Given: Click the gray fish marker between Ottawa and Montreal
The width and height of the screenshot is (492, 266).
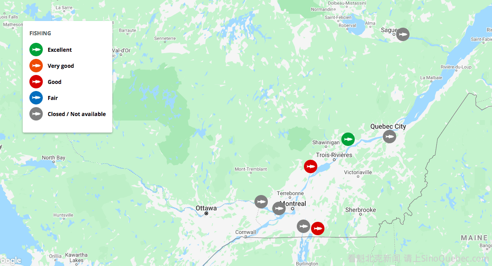Looking at the screenshot, I should (x=261, y=202).
